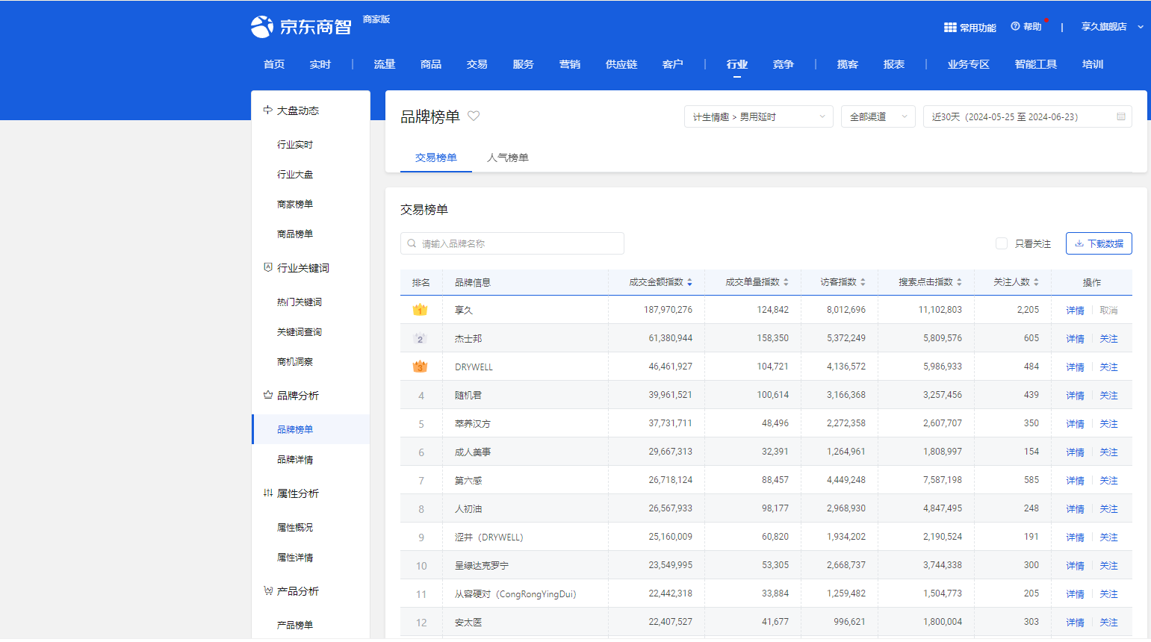This screenshot has height=642, width=1151.
Task: Open the 计生情趣 > 男用延时 category dropdown
Action: (758, 116)
